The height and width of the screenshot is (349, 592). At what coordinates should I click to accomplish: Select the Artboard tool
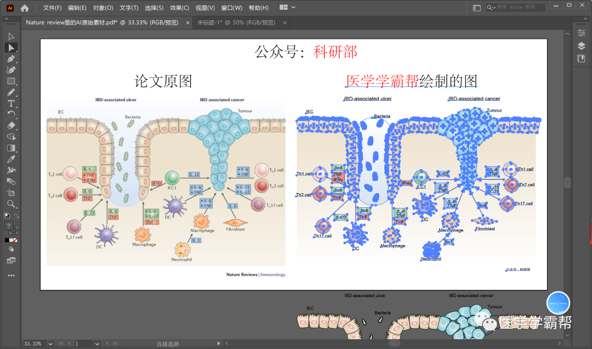[11, 193]
